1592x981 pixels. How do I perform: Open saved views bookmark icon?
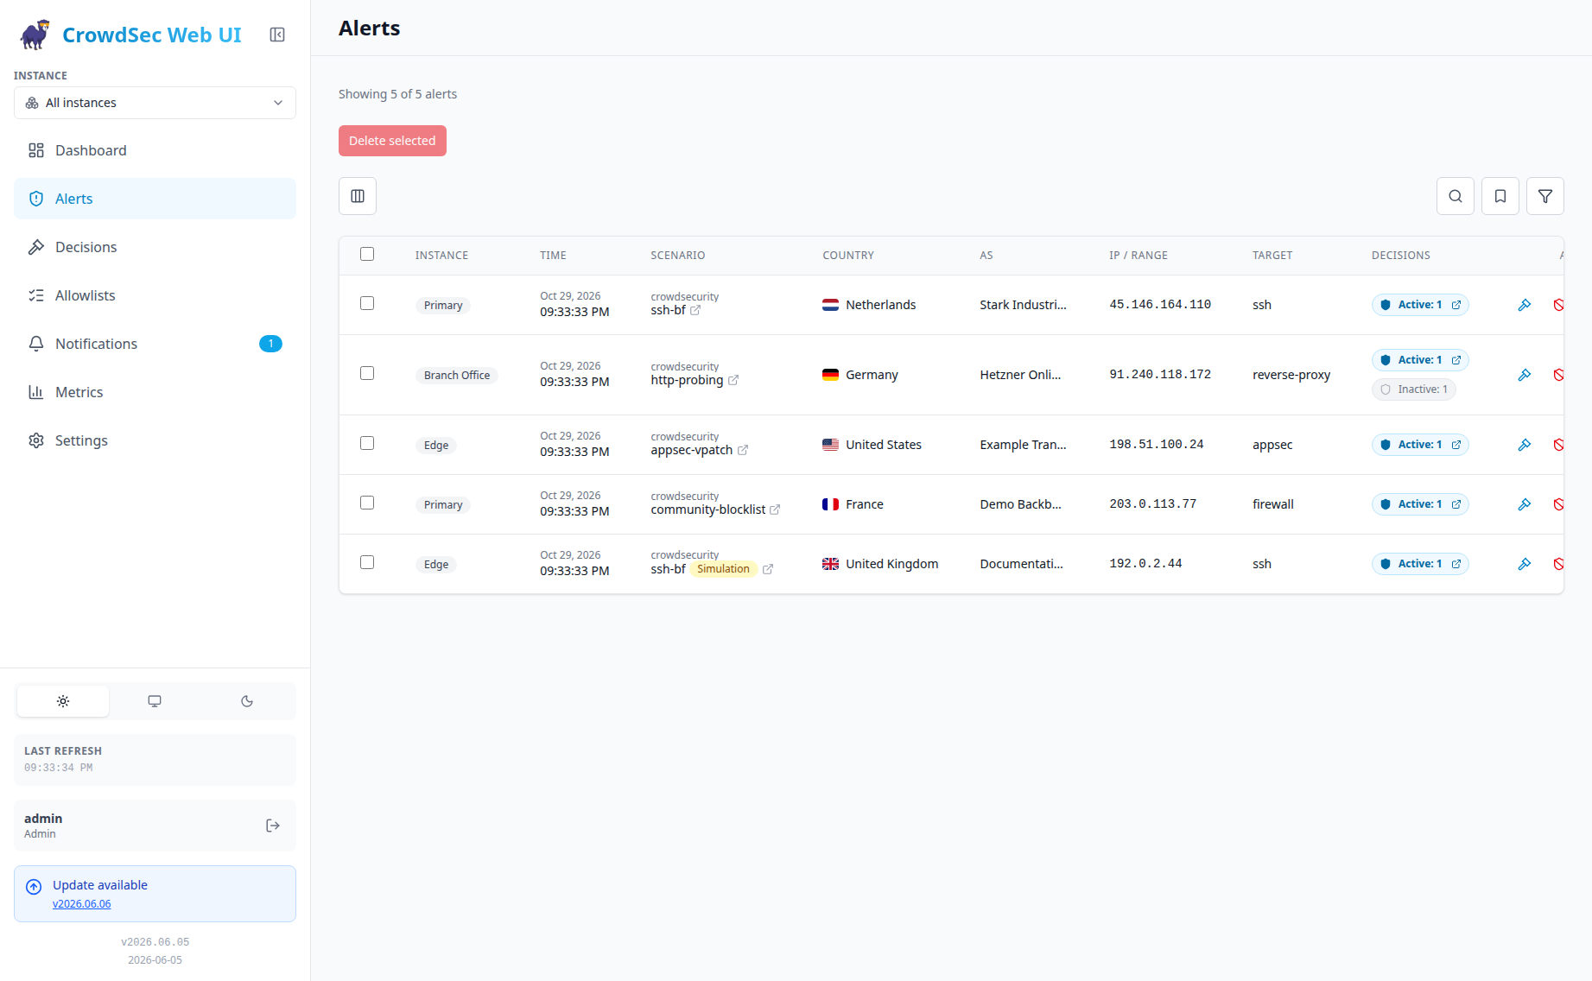click(x=1500, y=196)
